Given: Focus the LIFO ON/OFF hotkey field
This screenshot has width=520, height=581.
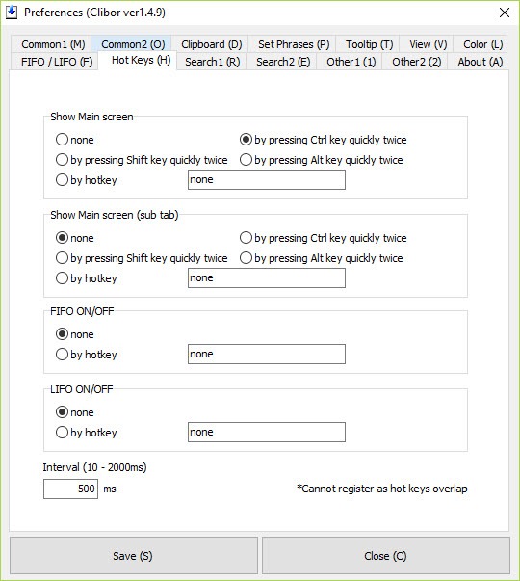Looking at the screenshot, I should click(x=267, y=432).
